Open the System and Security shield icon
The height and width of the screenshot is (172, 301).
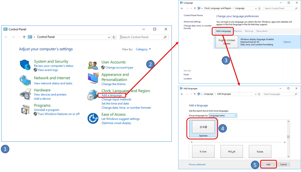(x=25, y=65)
